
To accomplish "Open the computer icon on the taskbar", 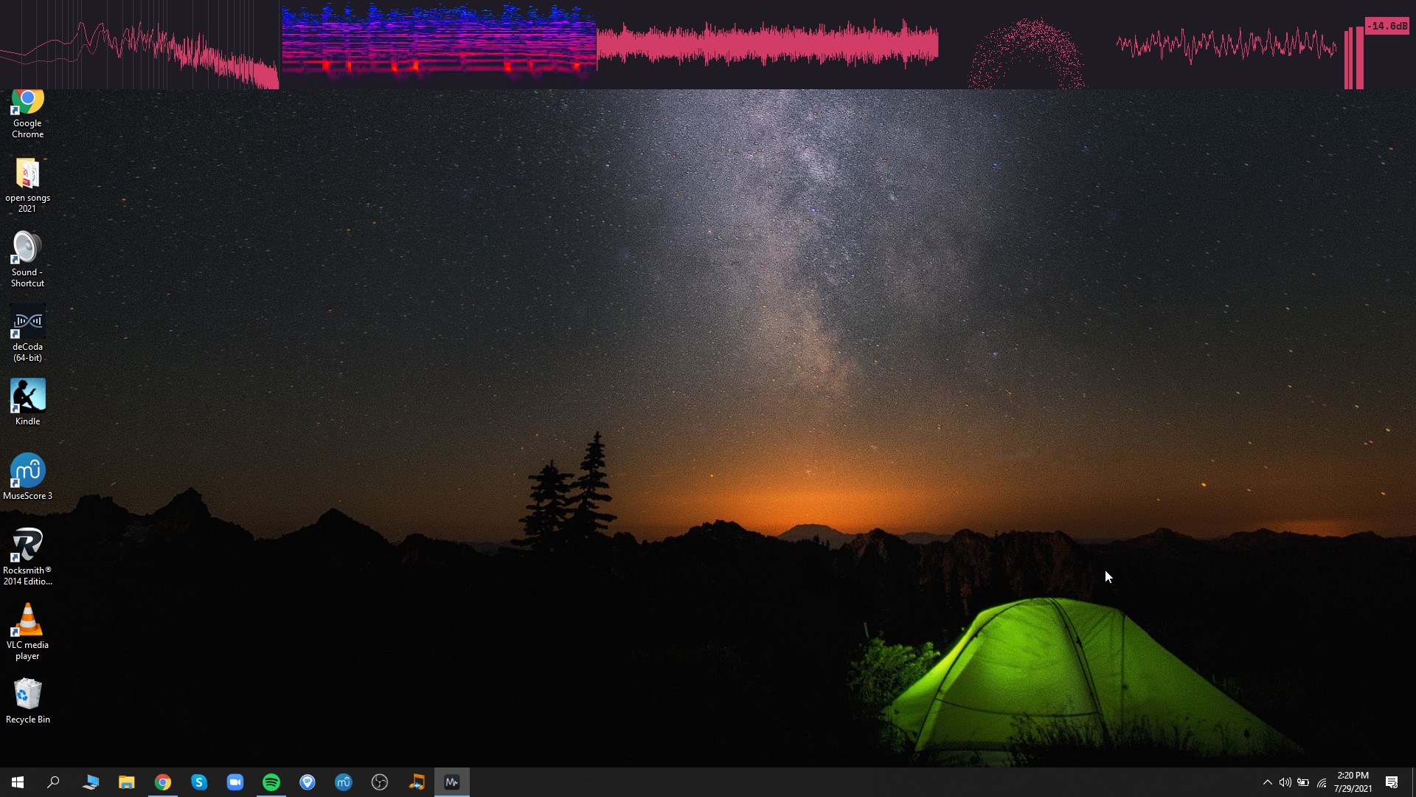I will [x=90, y=782].
